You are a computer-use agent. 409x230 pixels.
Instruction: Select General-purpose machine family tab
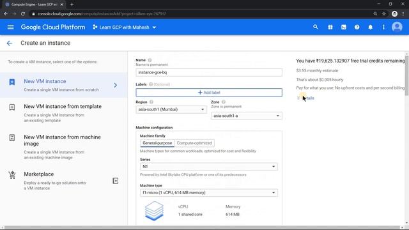(x=157, y=143)
